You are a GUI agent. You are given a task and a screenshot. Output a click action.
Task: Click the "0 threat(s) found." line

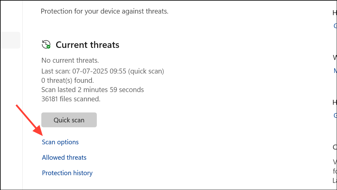click(68, 81)
